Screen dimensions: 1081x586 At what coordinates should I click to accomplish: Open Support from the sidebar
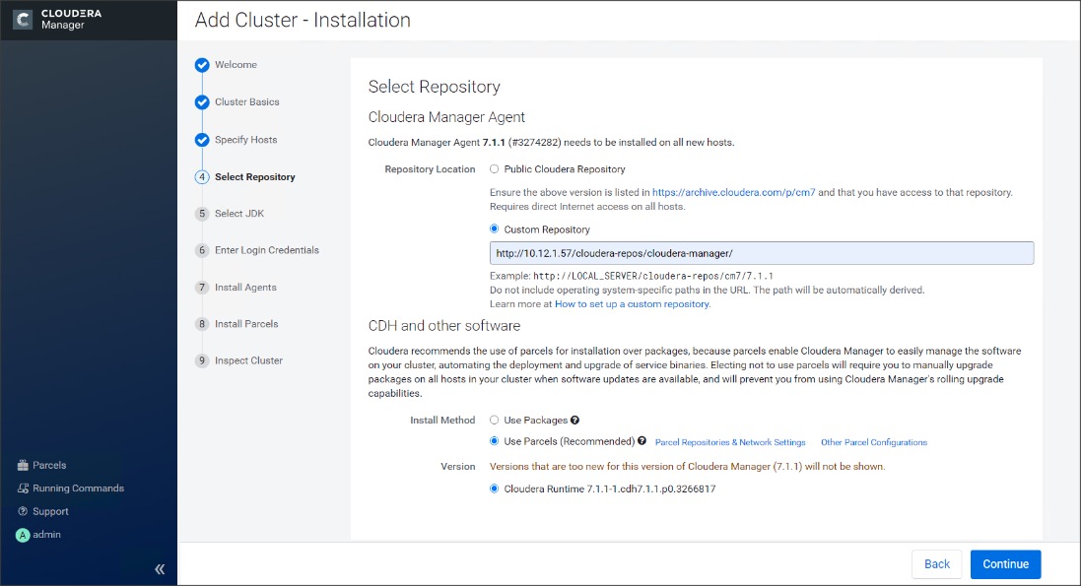(x=50, y=511)
